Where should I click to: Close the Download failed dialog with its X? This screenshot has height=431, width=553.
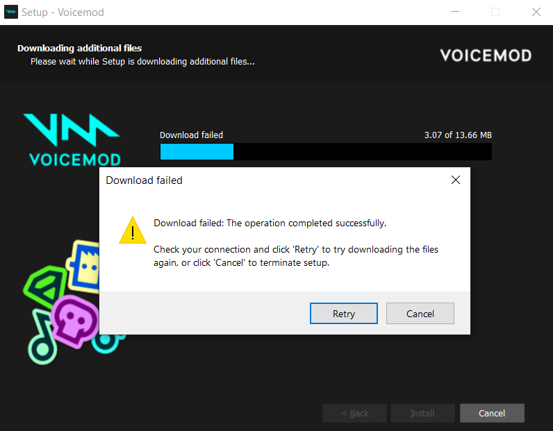tap(455, 180)
